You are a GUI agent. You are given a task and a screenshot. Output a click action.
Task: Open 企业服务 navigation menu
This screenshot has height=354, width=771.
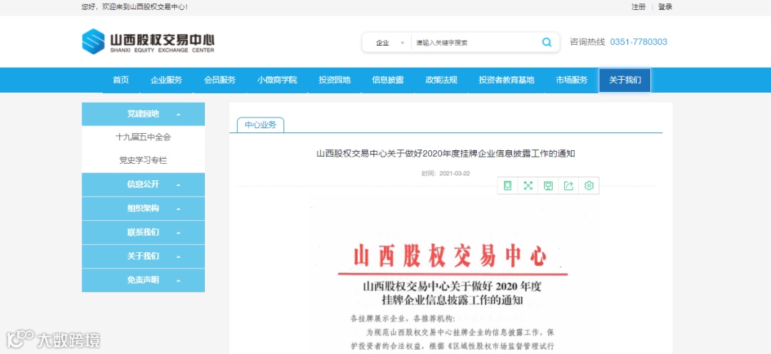click(166, 80)
